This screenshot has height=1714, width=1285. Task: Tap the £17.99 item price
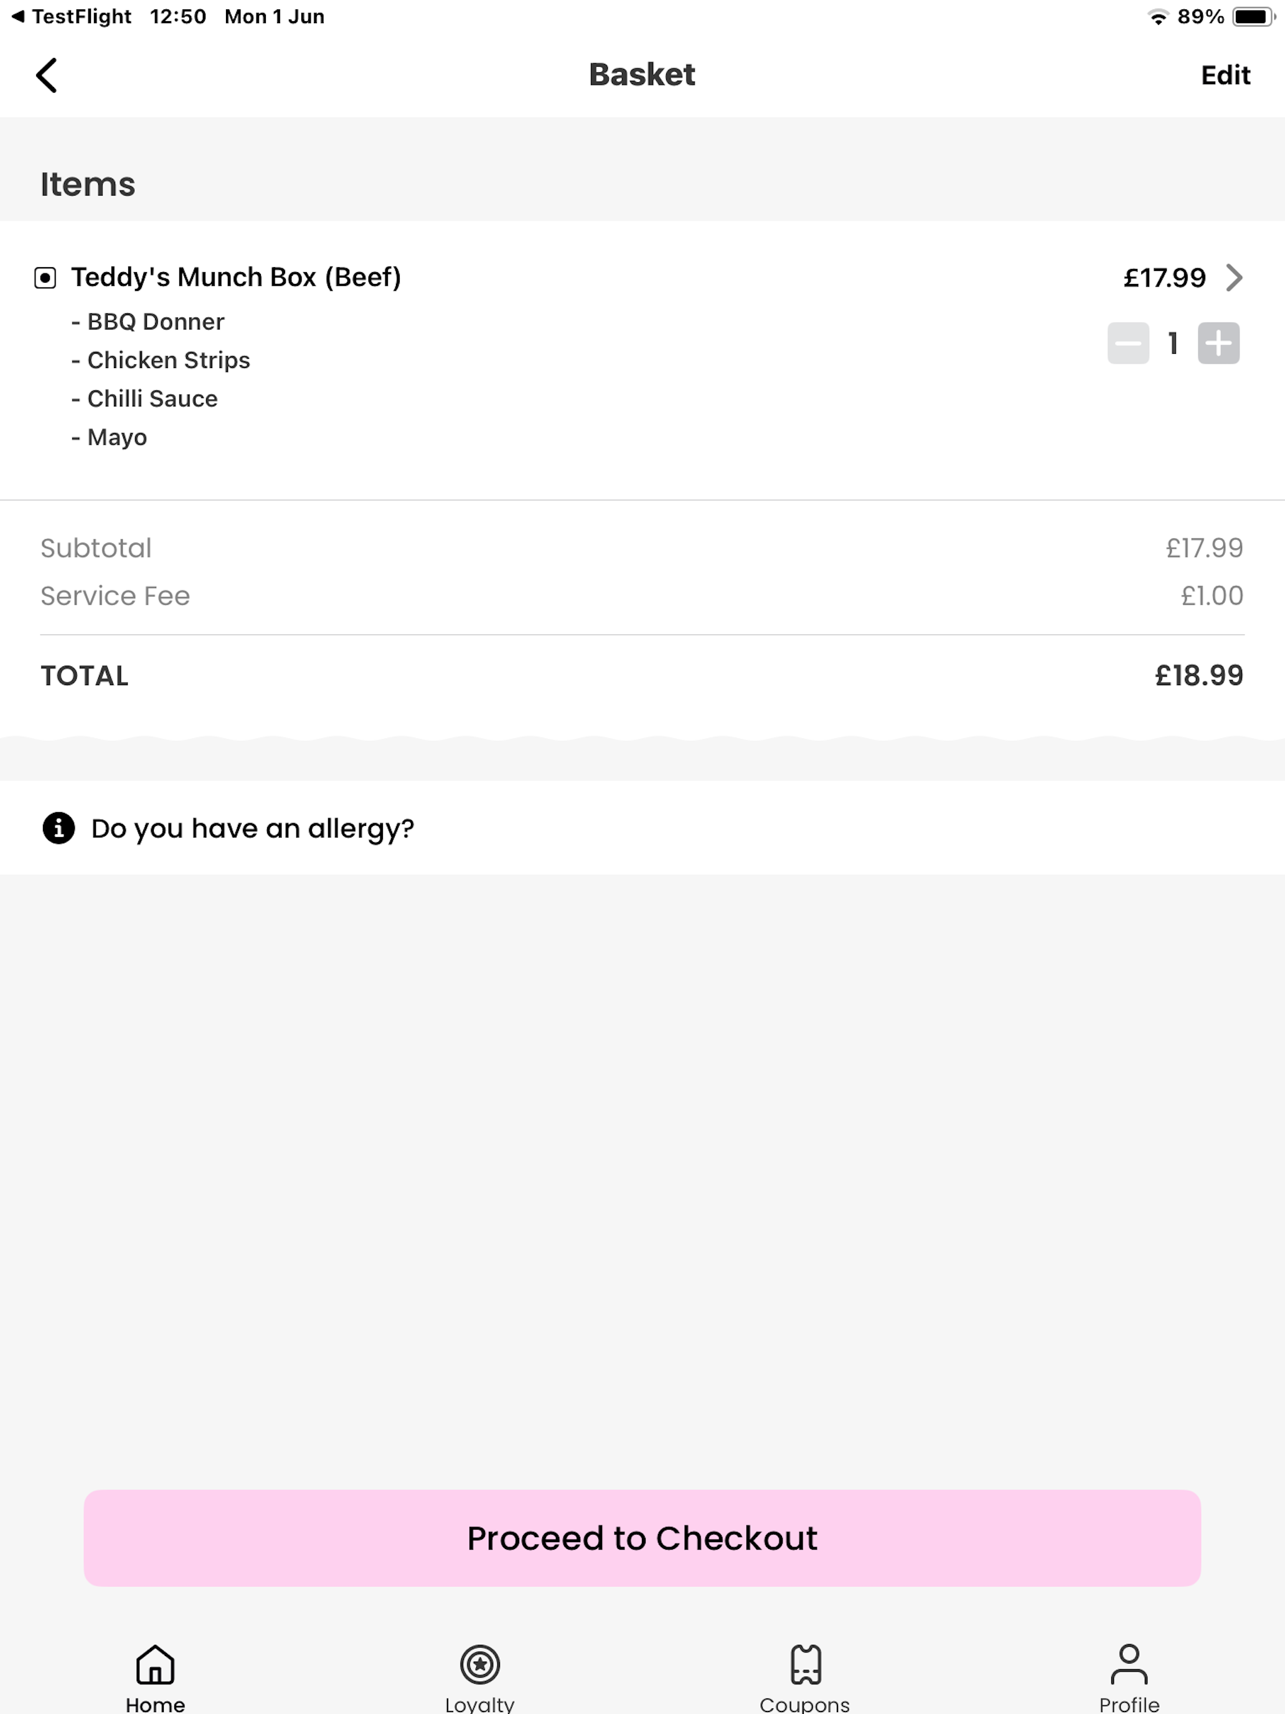point(1164,277)
